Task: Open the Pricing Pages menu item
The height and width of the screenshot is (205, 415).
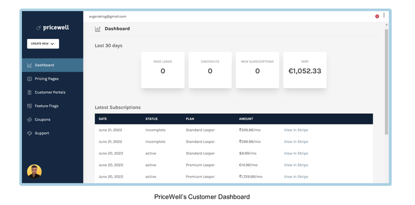Action: (x=46, y=79)
